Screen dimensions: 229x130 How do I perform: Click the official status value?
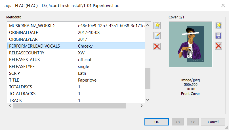point(84,59)
